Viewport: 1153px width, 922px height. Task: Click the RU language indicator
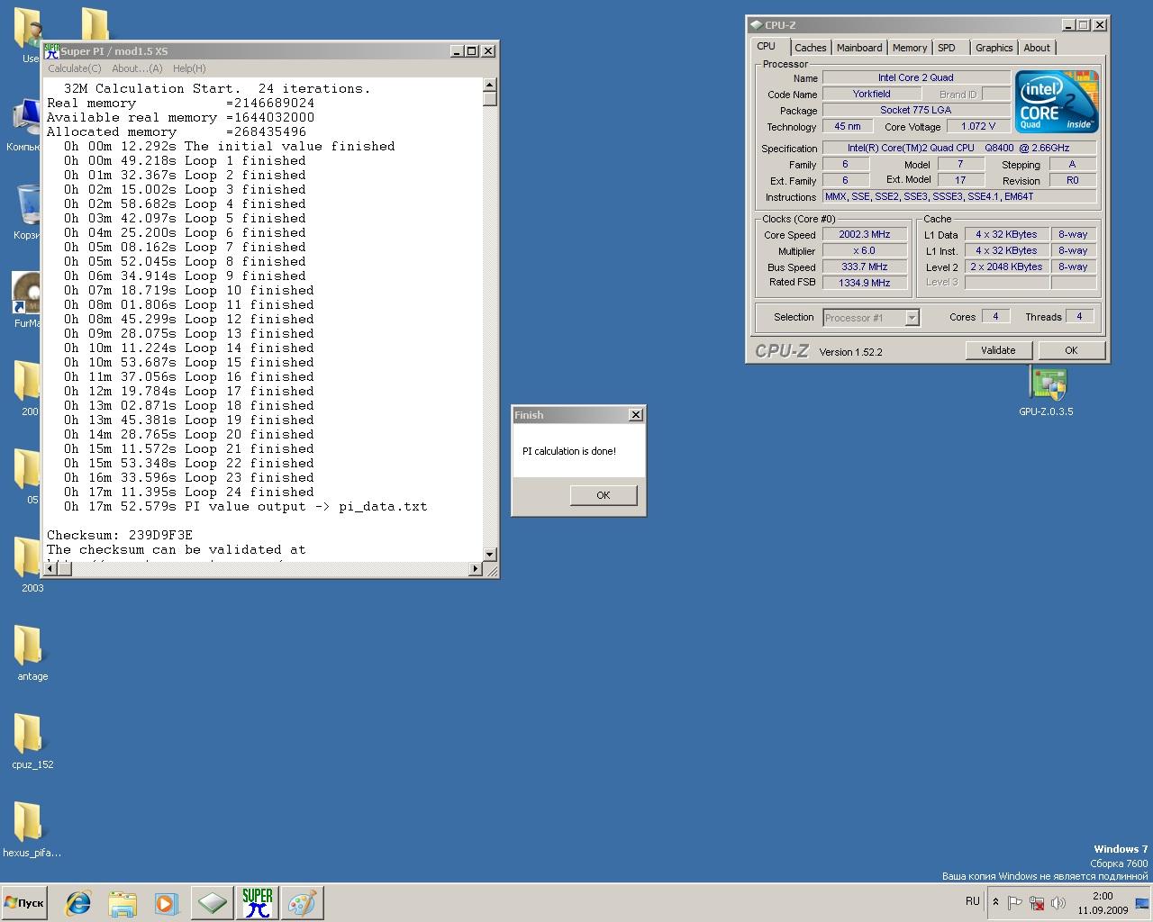coord(972,901)
